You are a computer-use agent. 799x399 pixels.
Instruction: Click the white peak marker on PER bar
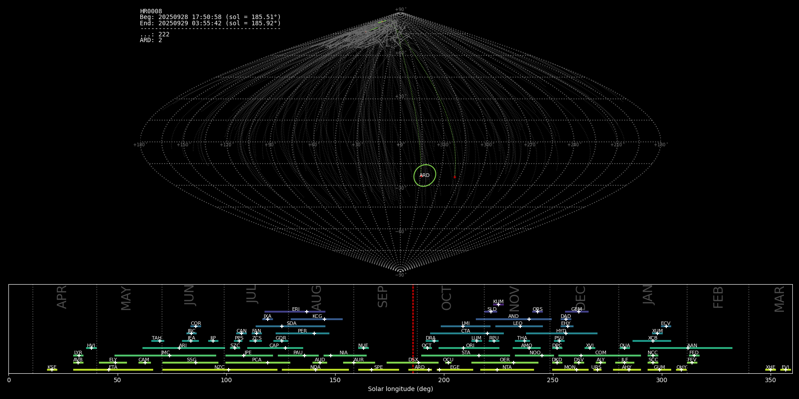(314, 333)
